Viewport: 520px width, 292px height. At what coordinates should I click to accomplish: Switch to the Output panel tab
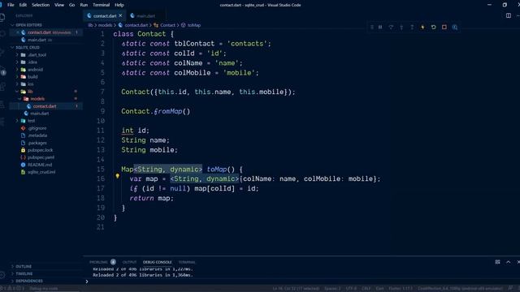pos(129,262)
